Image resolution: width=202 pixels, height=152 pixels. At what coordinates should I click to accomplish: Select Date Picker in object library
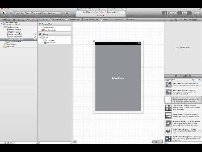pyautogui.click(x=183, y=108)
